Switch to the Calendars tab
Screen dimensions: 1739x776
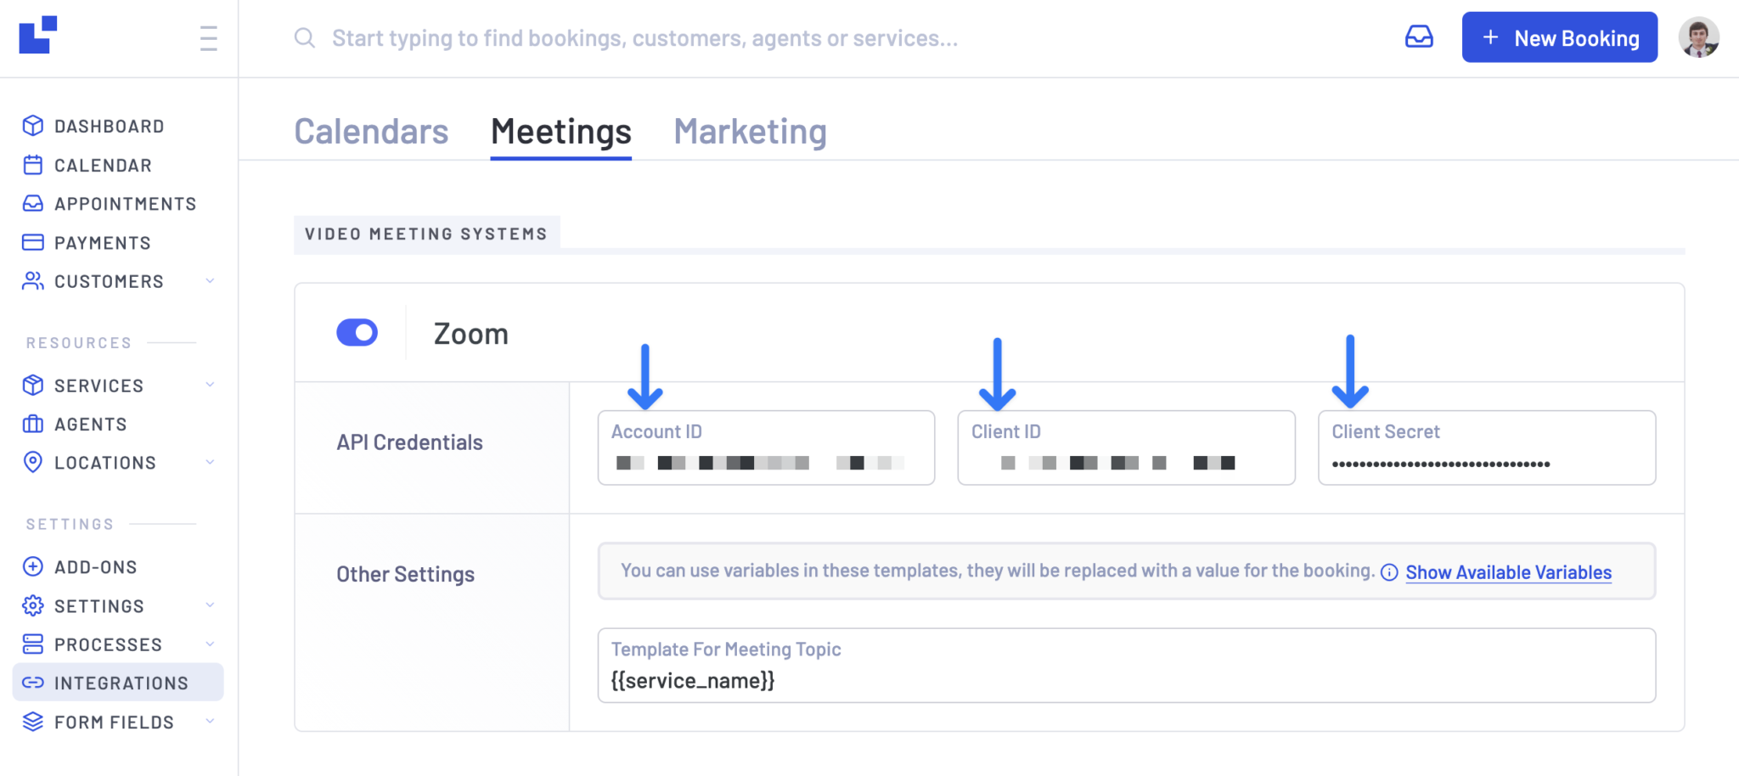point(371,131)
